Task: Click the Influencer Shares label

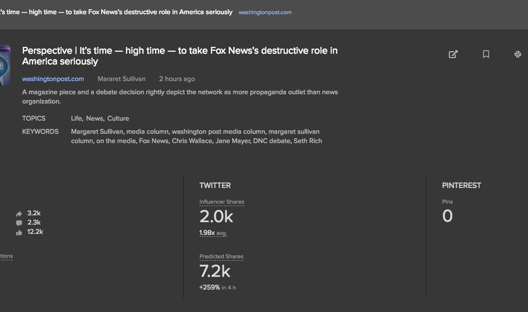Action: point(221,202)
